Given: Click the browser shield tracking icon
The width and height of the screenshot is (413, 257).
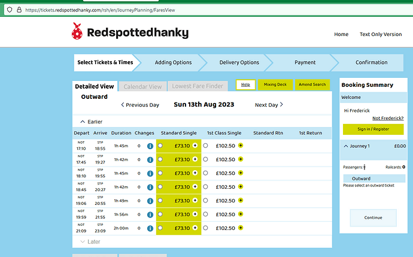Looking at the screenshot, I should 10,10.
